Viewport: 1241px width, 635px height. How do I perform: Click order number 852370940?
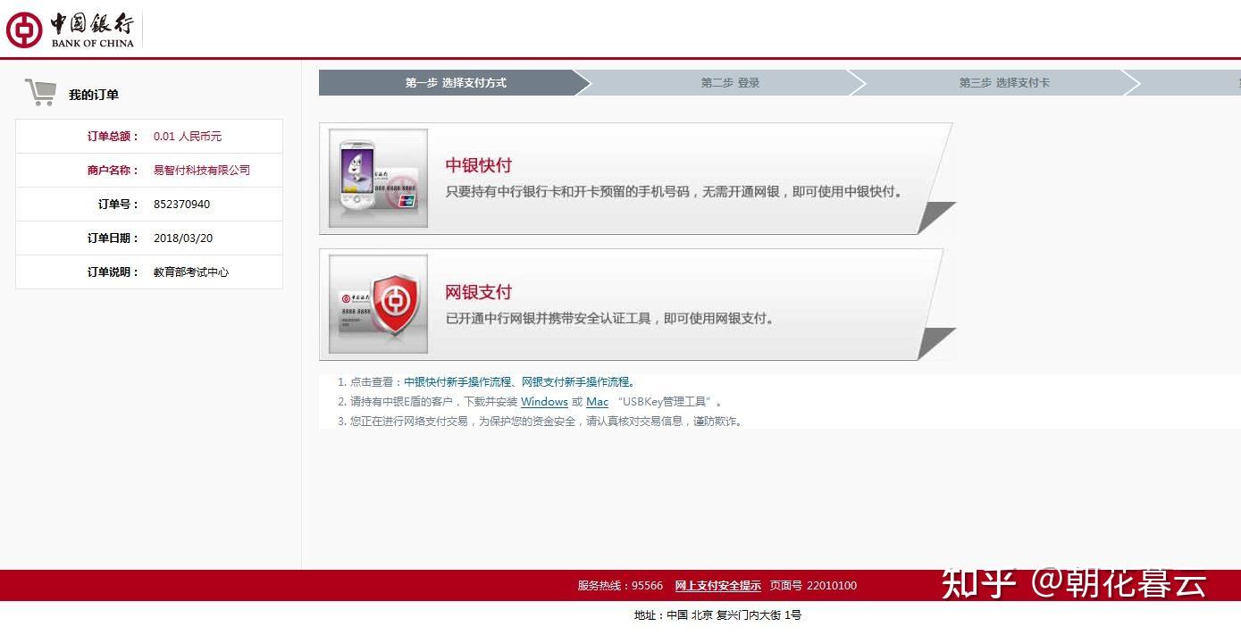pos(181,205)
